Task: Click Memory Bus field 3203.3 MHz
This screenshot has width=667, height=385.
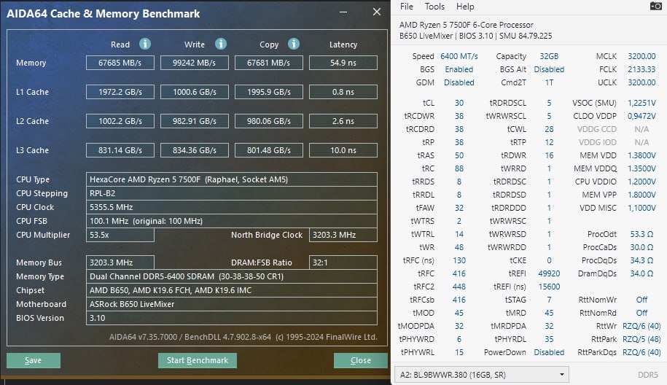Action: tap(120, 262)
